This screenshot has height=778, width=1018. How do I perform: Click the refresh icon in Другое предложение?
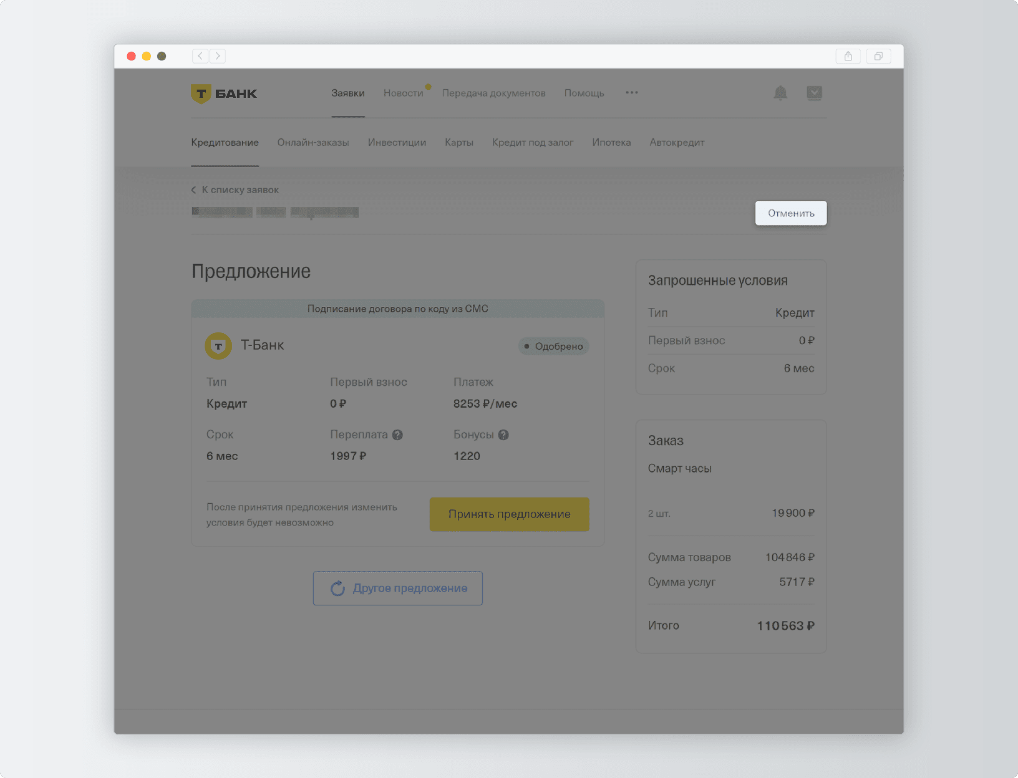338,588
